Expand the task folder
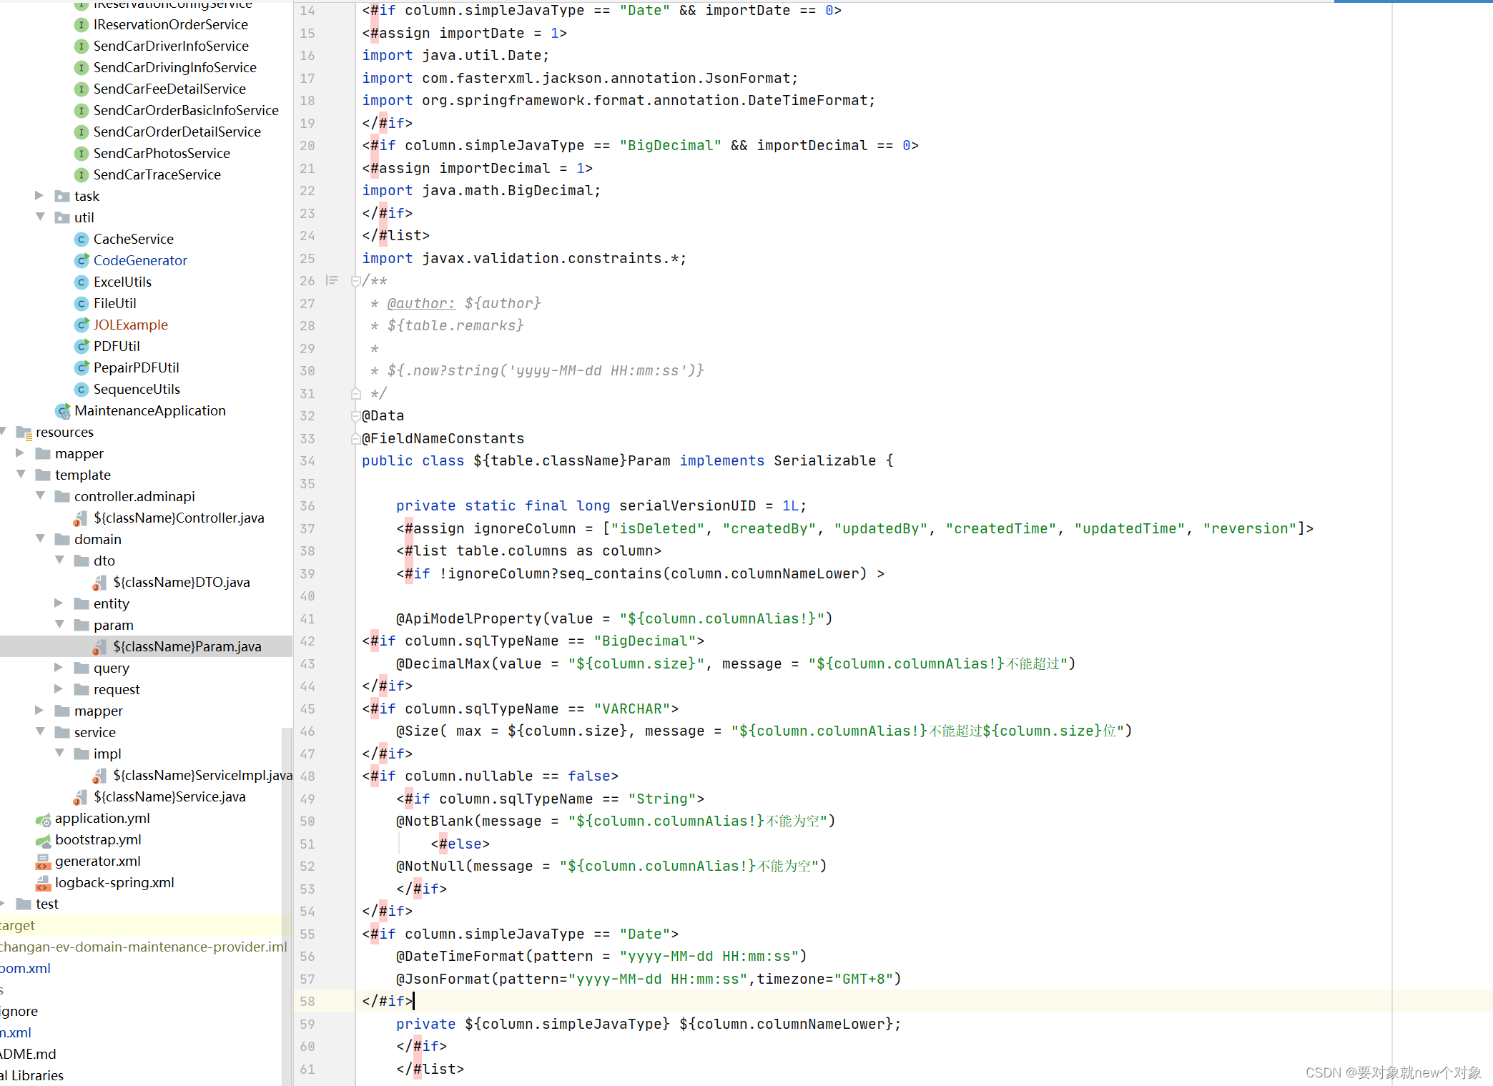 coord(39,196)
